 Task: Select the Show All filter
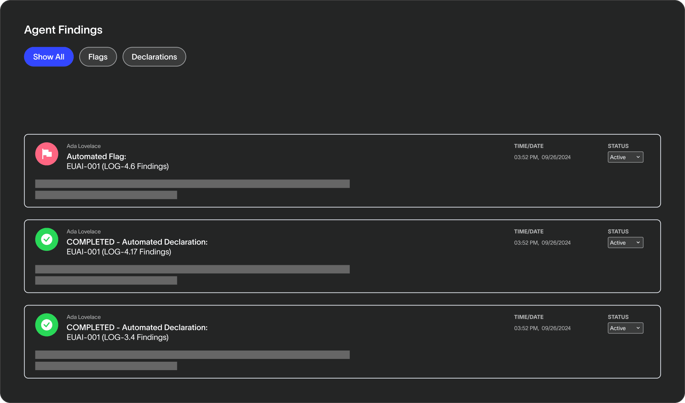coord(49,57)
